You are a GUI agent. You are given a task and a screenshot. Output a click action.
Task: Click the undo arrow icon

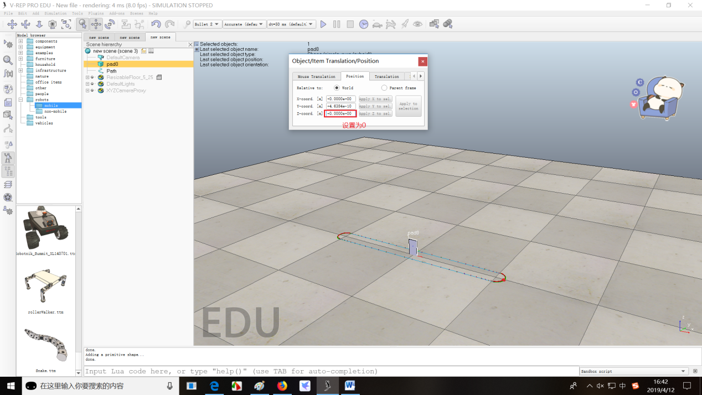(156, 24)
